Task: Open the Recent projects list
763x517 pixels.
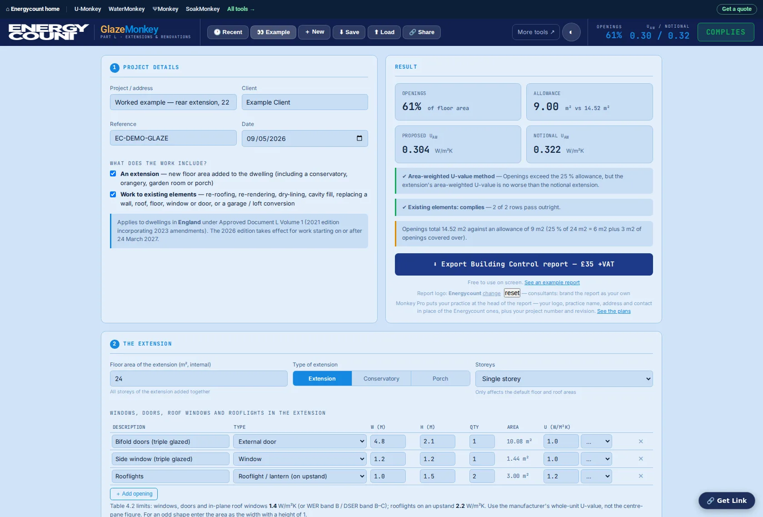Action: 228,32
